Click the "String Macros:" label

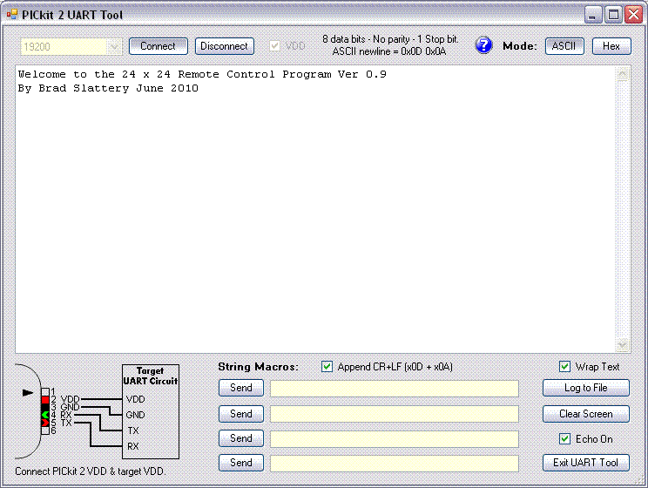click(259, 367)
